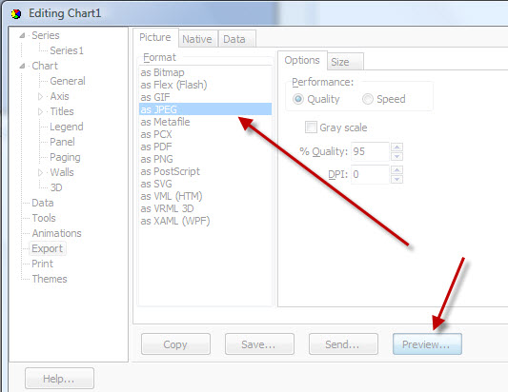Expand the Axis tree node

click(x=40, y=96)
